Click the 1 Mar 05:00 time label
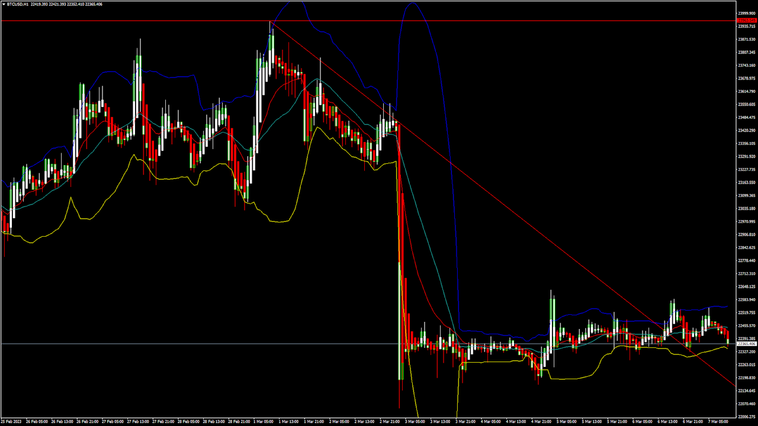 click(x=264, y=422)
